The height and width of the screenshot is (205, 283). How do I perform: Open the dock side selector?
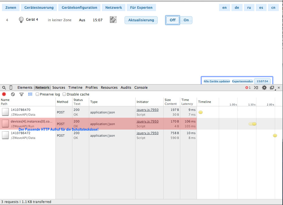click(272, 88)
